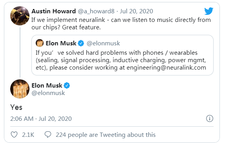The image size is (225, 147).
Task: Click Elon Musk's verified badge in main reply
Action: click(x=67, y=86)
